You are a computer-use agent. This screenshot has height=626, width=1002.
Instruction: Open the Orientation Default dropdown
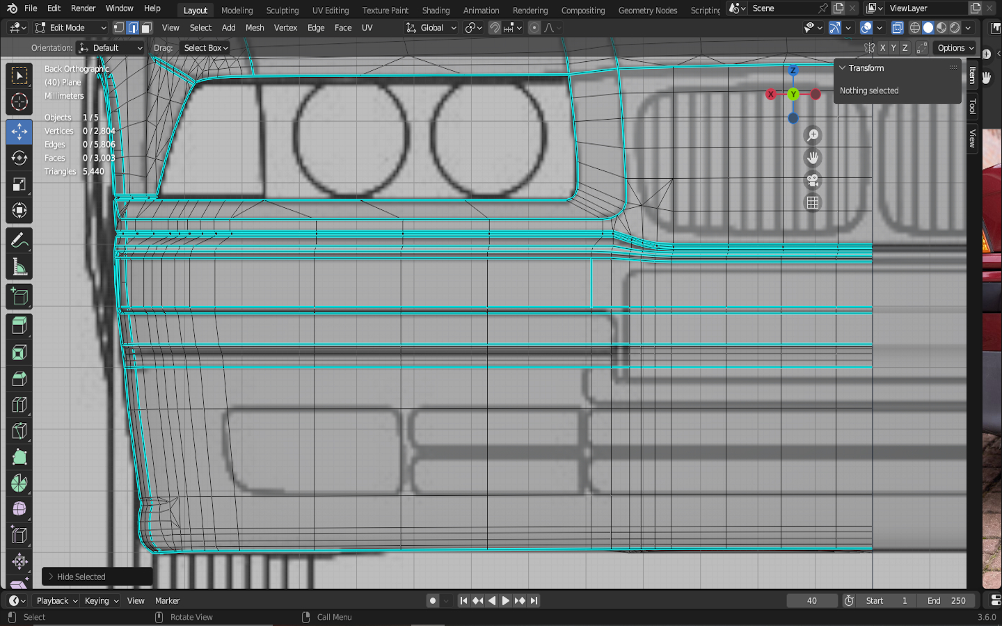tap(110, 48)
